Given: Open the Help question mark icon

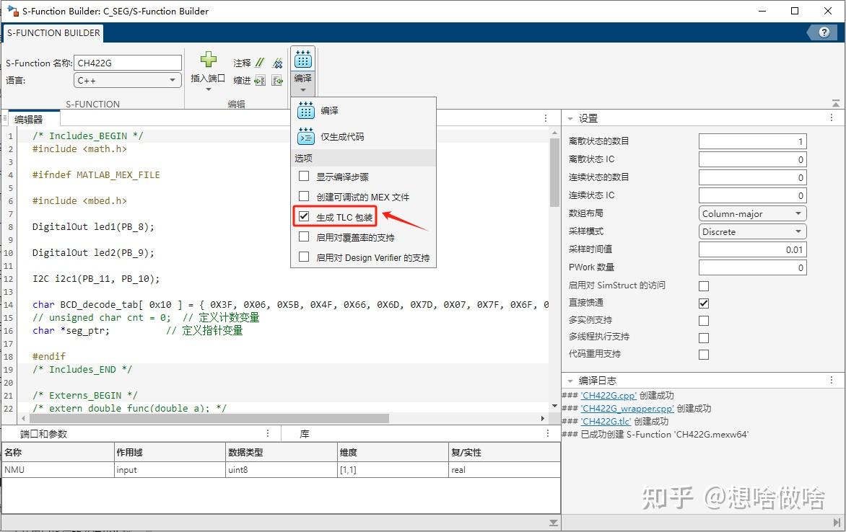Looking at the screenshot, I should click(822, 32).
